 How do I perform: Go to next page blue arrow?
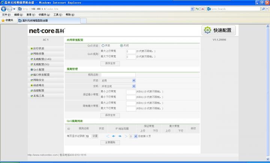120,136
